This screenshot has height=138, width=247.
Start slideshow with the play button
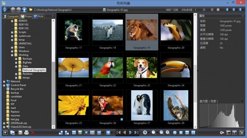click(130, 133)
